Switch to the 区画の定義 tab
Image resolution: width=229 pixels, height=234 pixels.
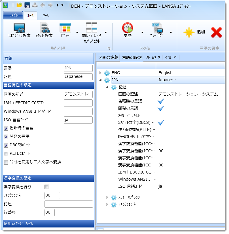108,57
